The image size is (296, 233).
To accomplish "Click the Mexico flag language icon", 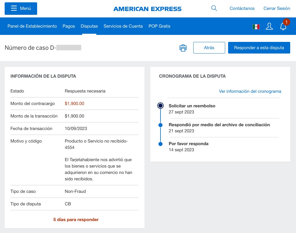I will click(x=256, y=26).
